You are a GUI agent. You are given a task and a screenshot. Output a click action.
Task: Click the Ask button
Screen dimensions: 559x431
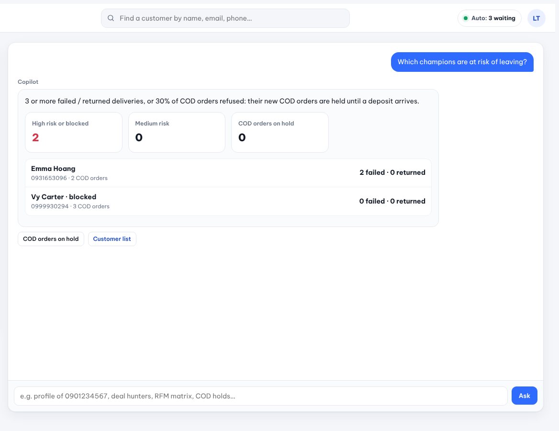(525, 396)
